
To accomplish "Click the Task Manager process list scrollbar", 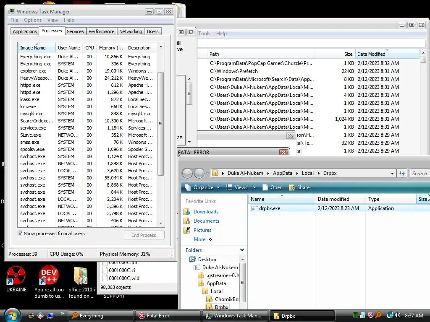I will pyautogui.click(x=161, y=124).
